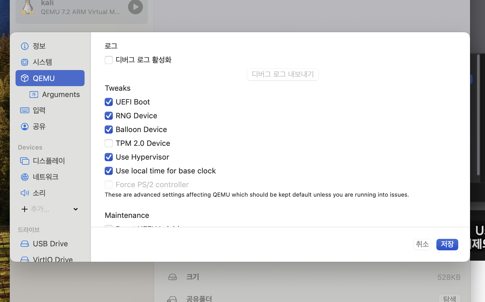Open the 공유 sharing person icon
485x302 pixels.
tap(25, 127)
